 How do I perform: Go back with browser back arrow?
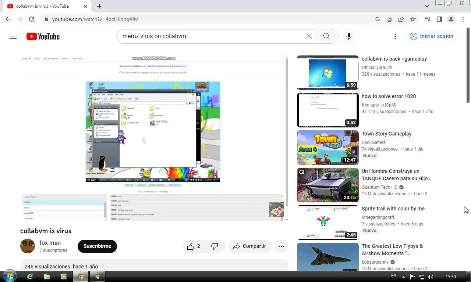(8, 19)
